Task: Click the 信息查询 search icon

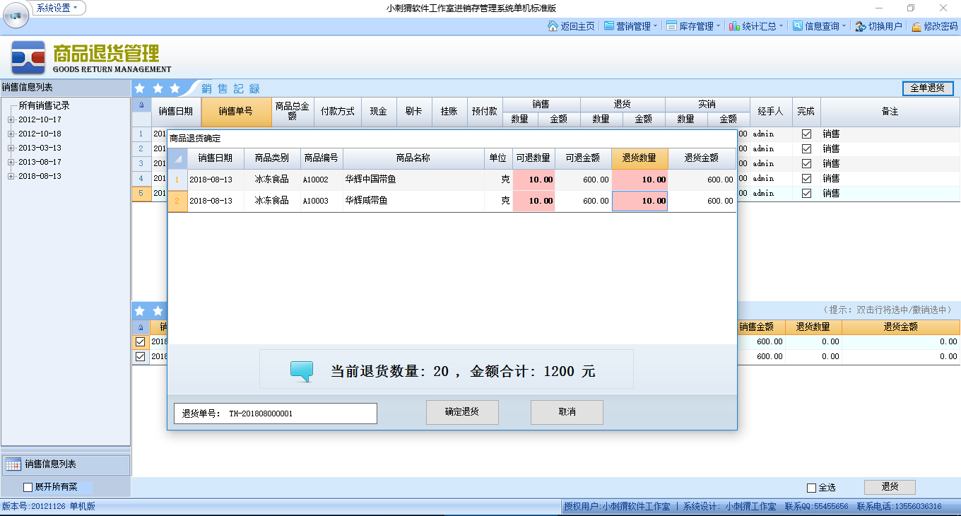Action: pyautogui.click(x=798, y=26)
